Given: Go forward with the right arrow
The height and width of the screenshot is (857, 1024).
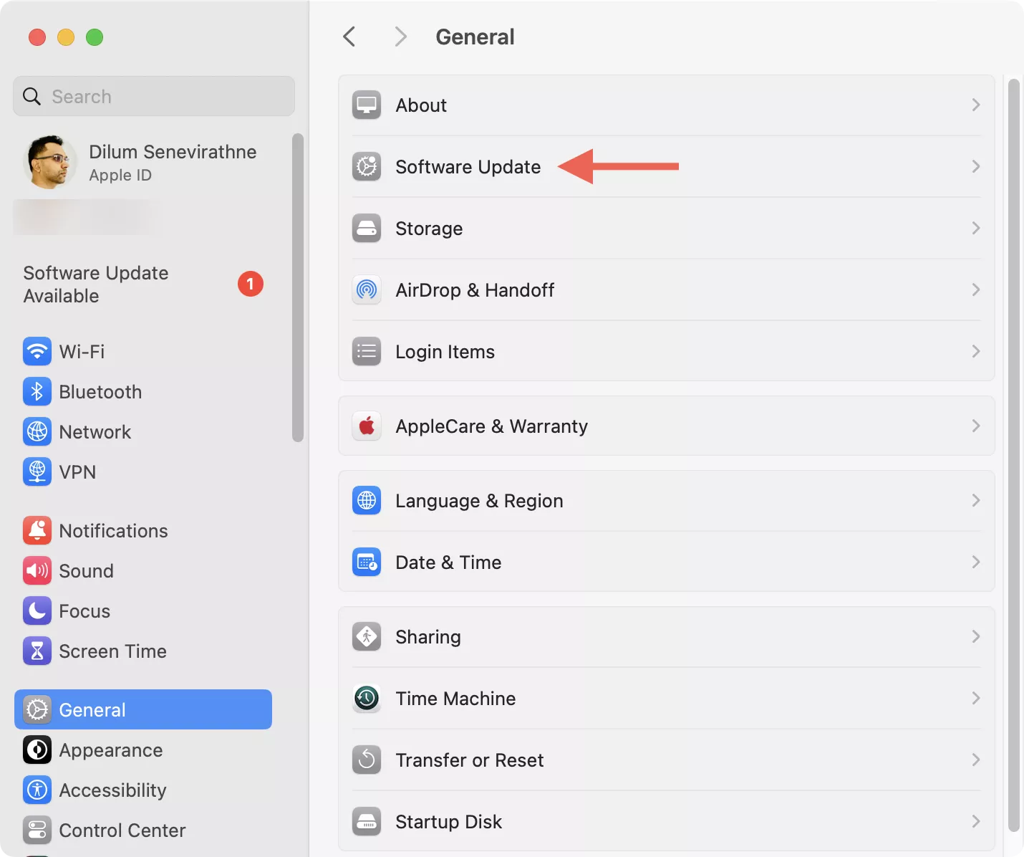Looking at the screenshot, I should point(401,37).
